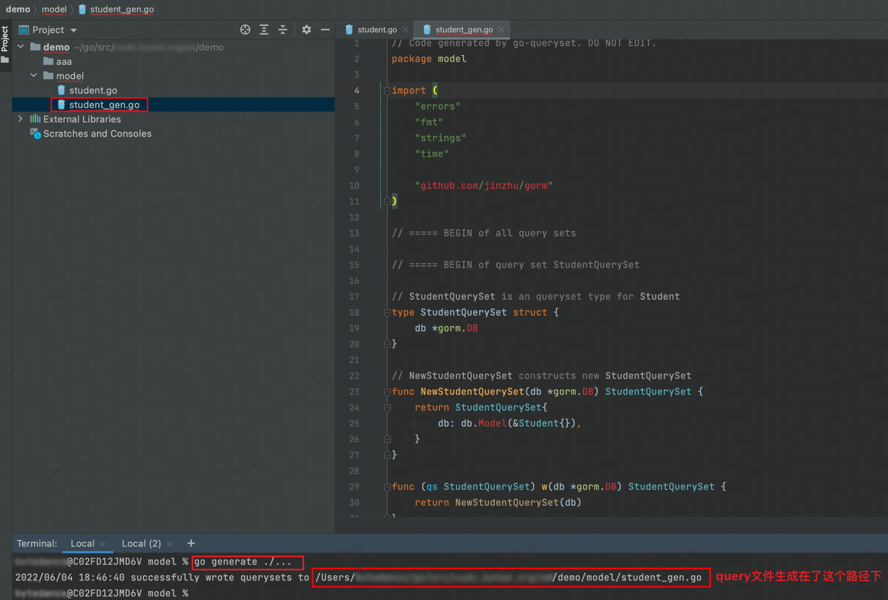
Task: Fold the import block at line 4
Action: (x=387, y=91)
